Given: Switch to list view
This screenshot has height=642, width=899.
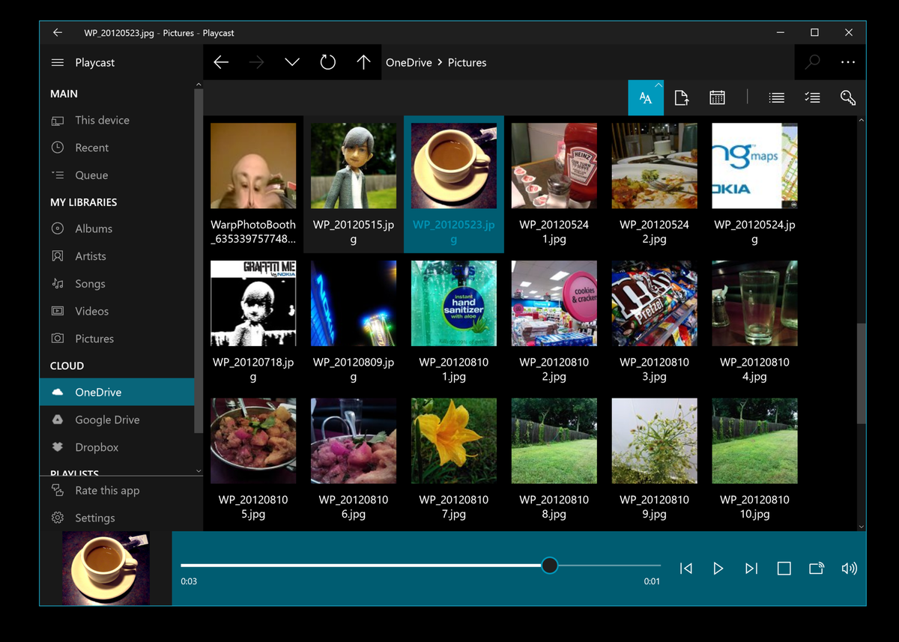Looking at the screenshot, I should point(776,97).
